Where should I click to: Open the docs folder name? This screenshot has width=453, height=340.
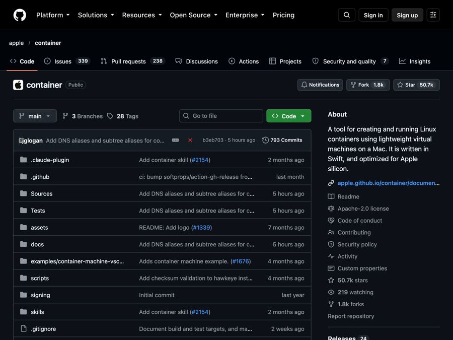[37, 245]
